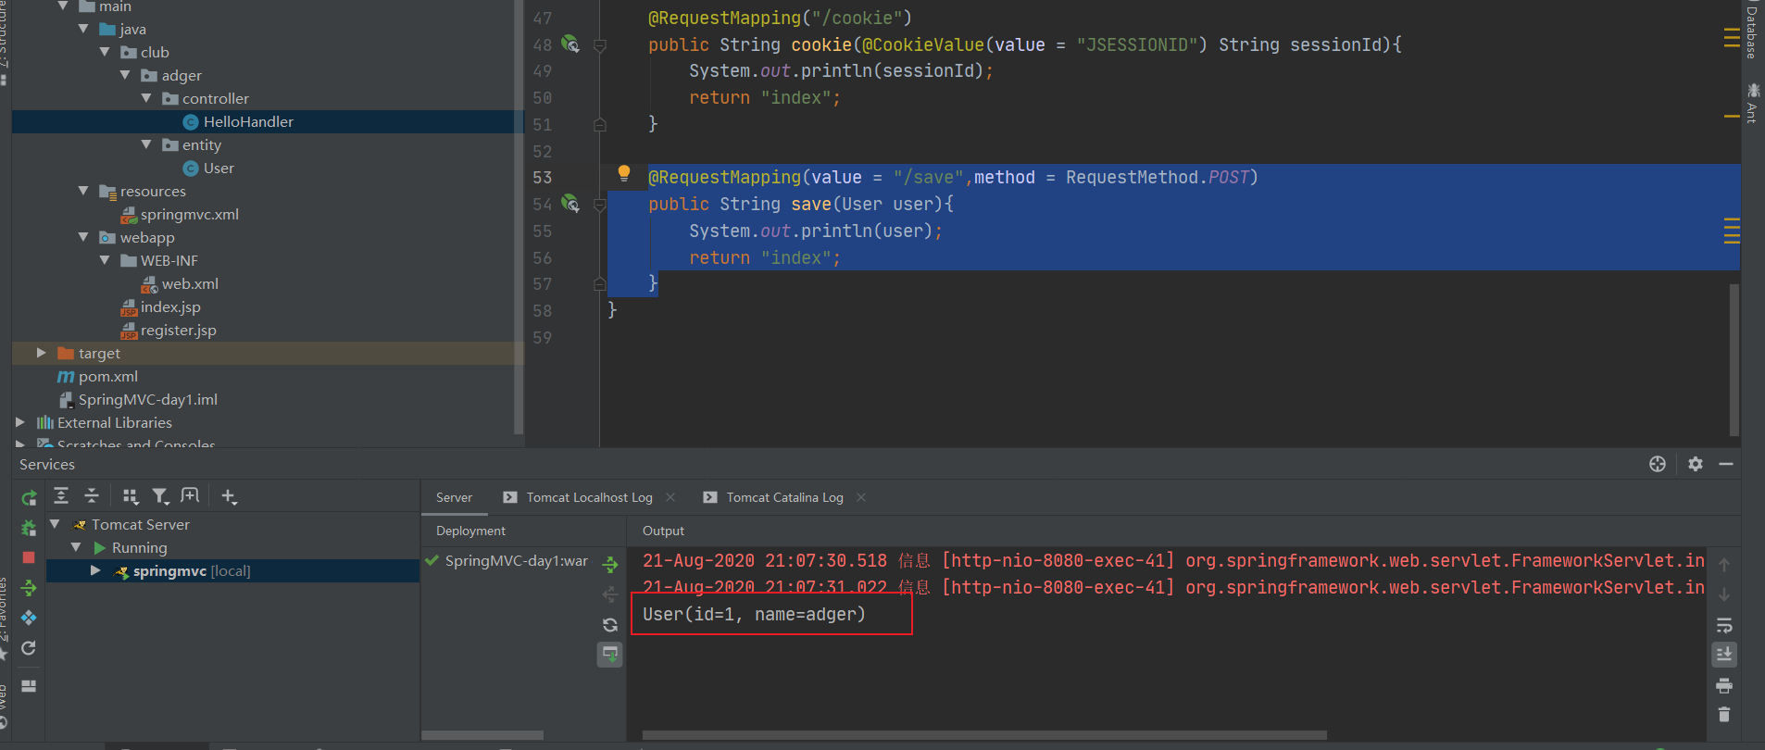Click the Refresh deployment status icon

click(610, 625)
